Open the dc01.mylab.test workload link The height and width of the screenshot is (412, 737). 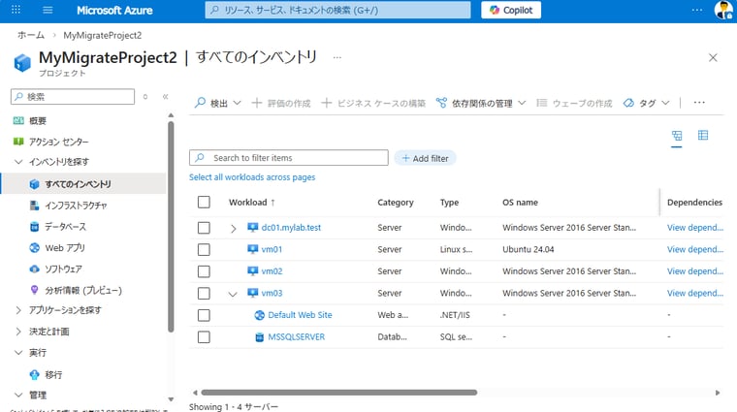[291, 228]
